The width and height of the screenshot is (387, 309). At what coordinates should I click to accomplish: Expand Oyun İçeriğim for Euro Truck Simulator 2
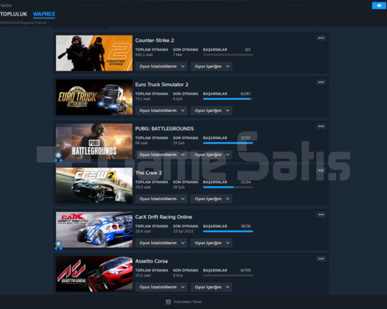pos(212,110)
